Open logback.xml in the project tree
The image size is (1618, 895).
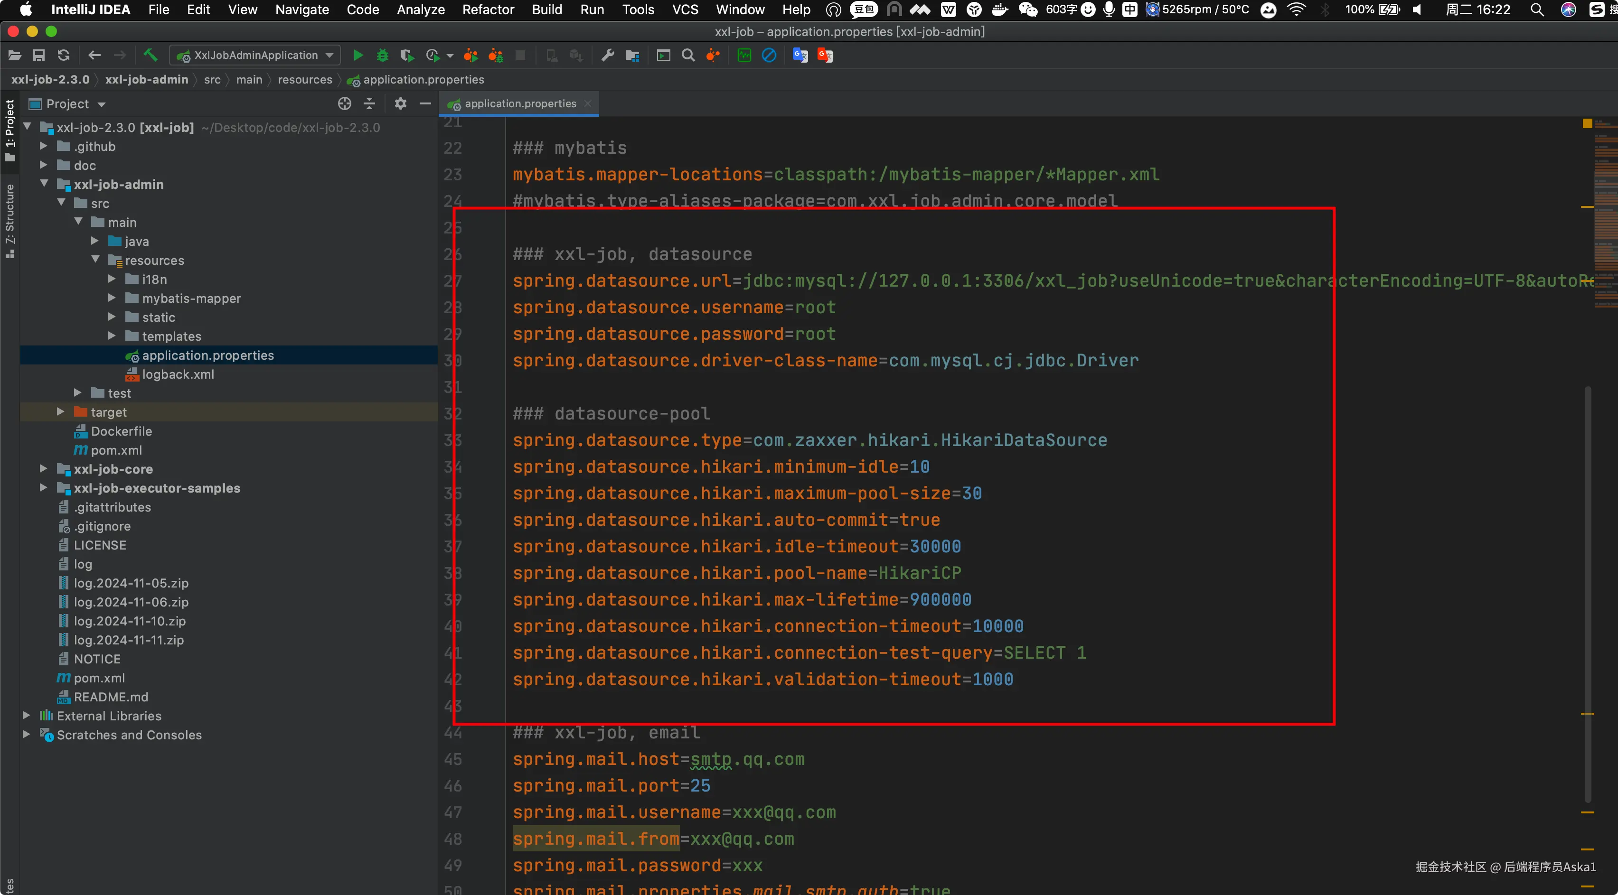178,374
